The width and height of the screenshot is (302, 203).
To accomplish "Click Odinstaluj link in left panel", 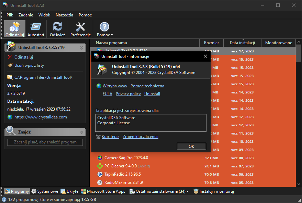I will point(23,57).
